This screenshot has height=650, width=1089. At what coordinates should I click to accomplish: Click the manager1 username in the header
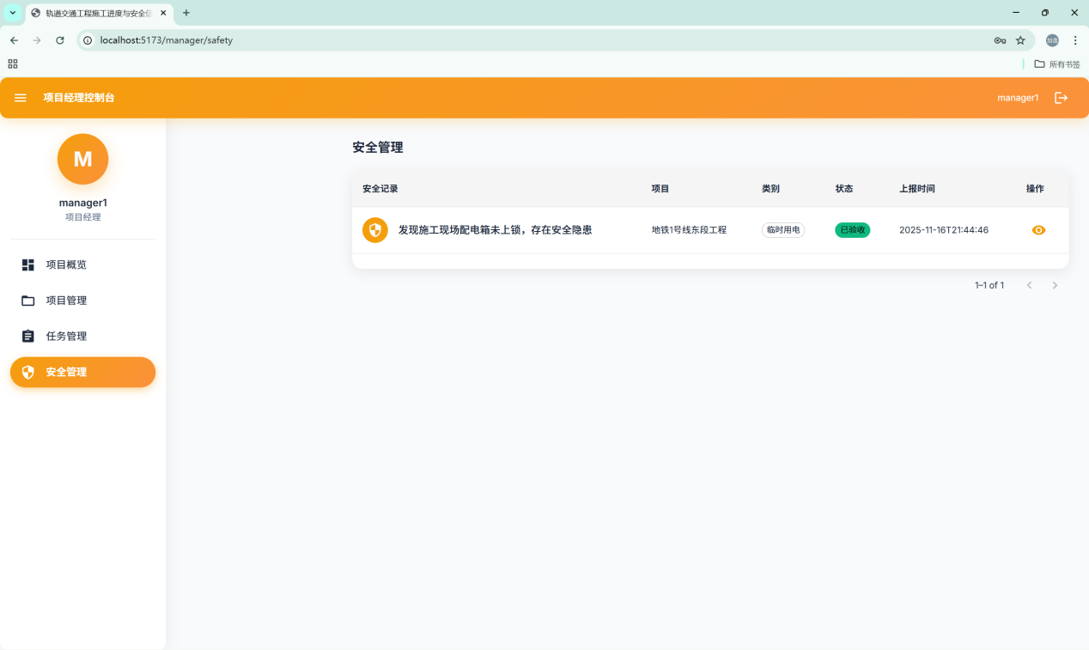point(1017,97)
